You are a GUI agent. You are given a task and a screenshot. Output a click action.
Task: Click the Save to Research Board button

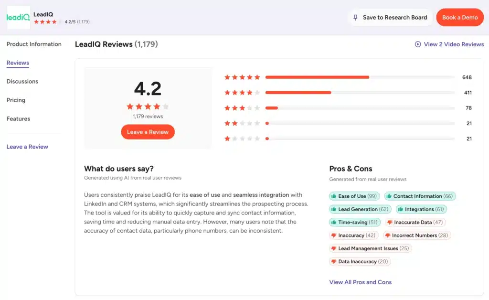click(390, 18)
